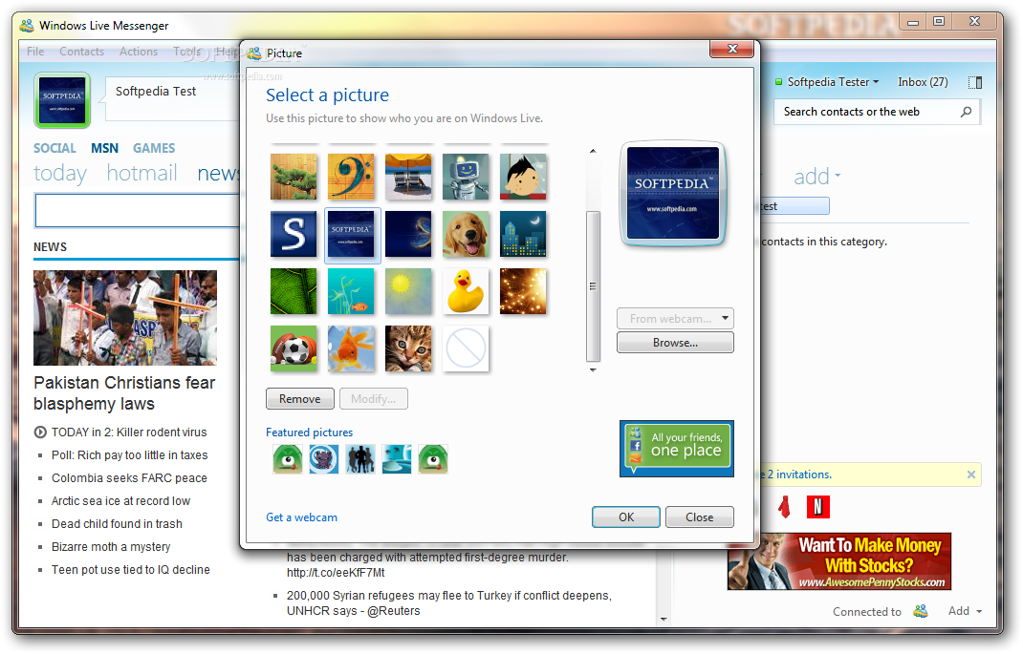
Task: Select the night city skyline picture
Action: pos(523,234)
